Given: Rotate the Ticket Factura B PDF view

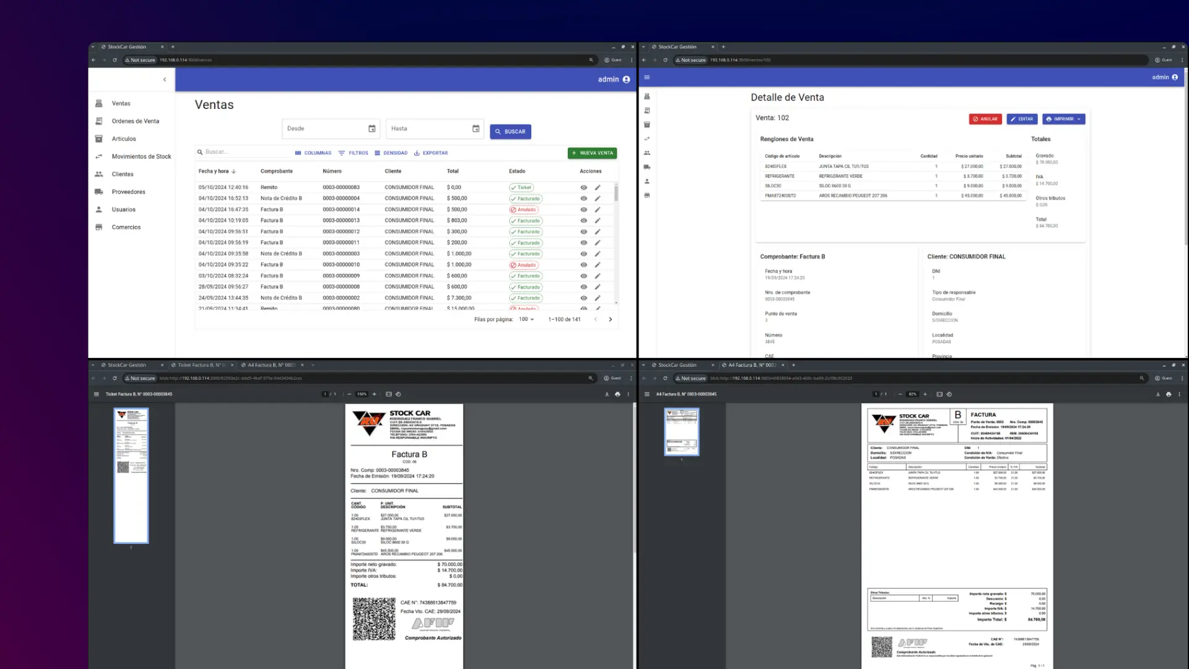Looking at the screenshot, I should coord(398,394).
